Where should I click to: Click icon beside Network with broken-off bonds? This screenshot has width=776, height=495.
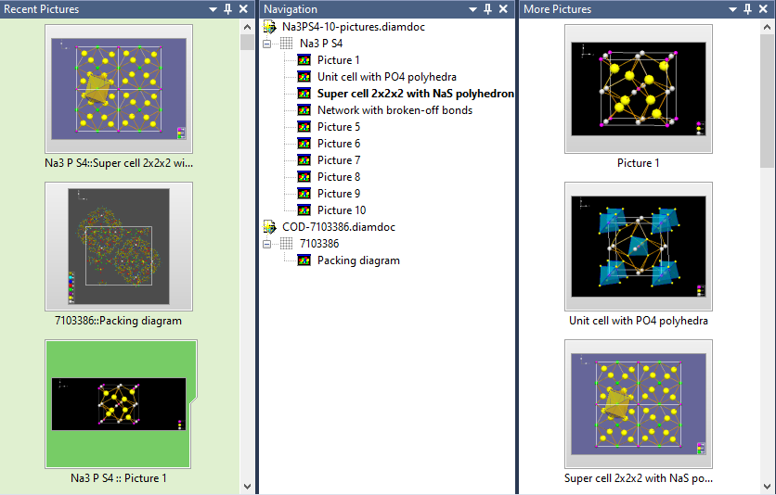[x=304, y=110]
